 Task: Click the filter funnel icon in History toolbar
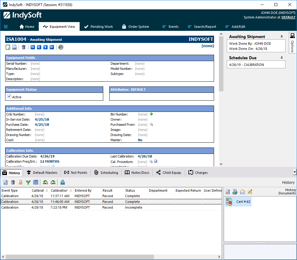[28, 182]
